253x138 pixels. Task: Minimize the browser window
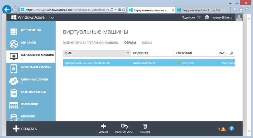tap(230, 3)
